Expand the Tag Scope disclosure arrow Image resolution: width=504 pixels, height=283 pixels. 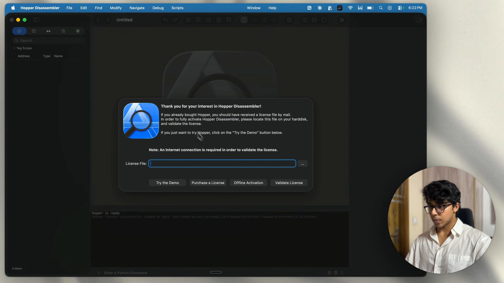click(14, 48)
